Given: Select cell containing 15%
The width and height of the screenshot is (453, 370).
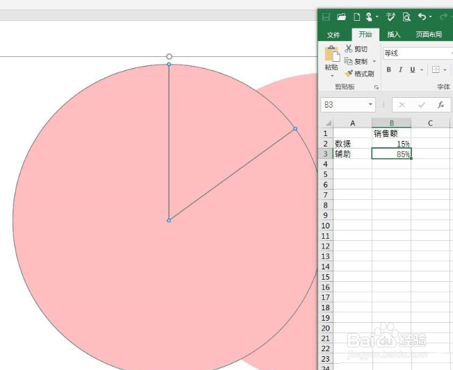Looking at the screenshot, I should (391, 144).
